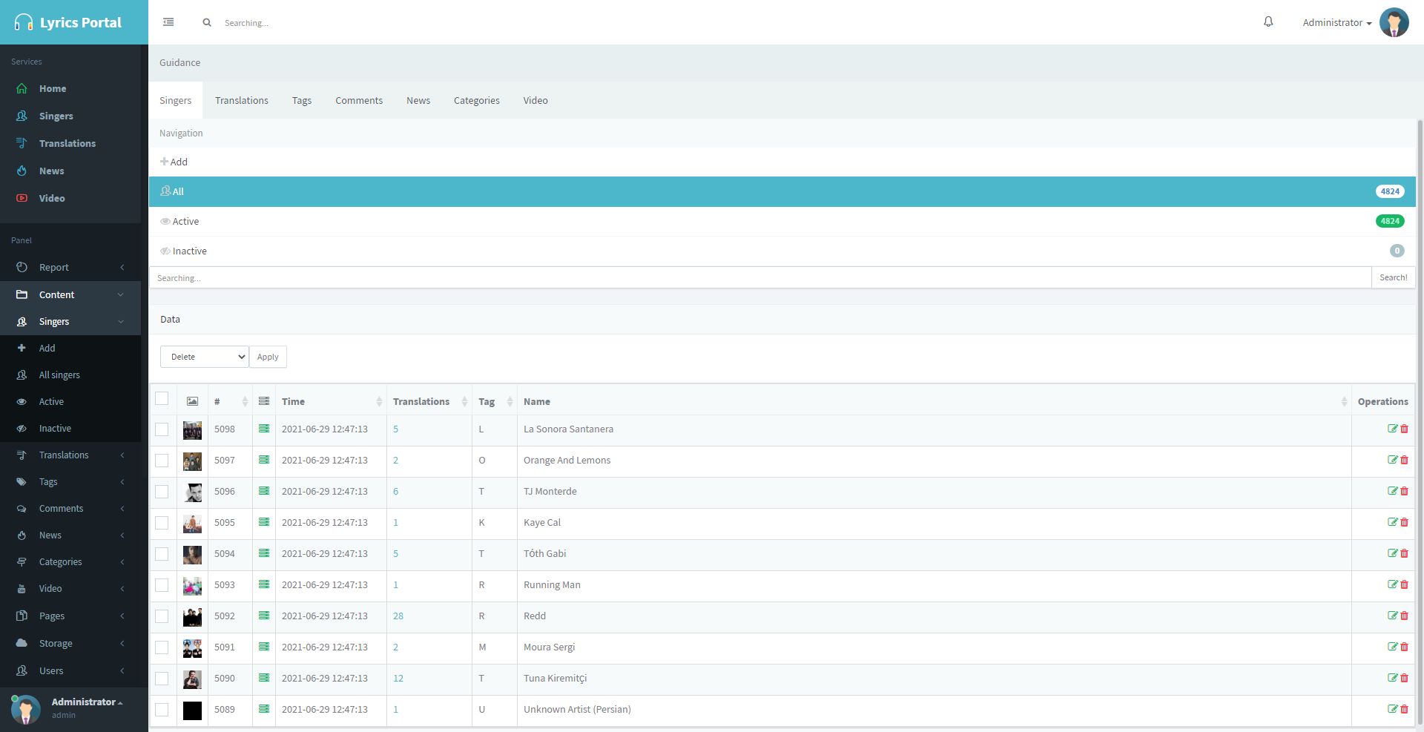Check the select-all checkbox in table header

point(162,399)
